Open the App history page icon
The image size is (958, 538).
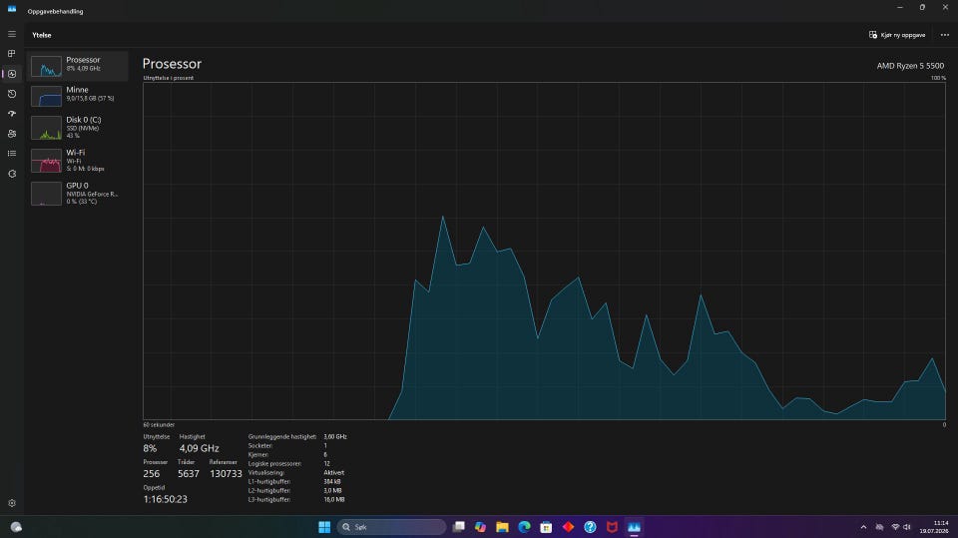click(12, 94)
